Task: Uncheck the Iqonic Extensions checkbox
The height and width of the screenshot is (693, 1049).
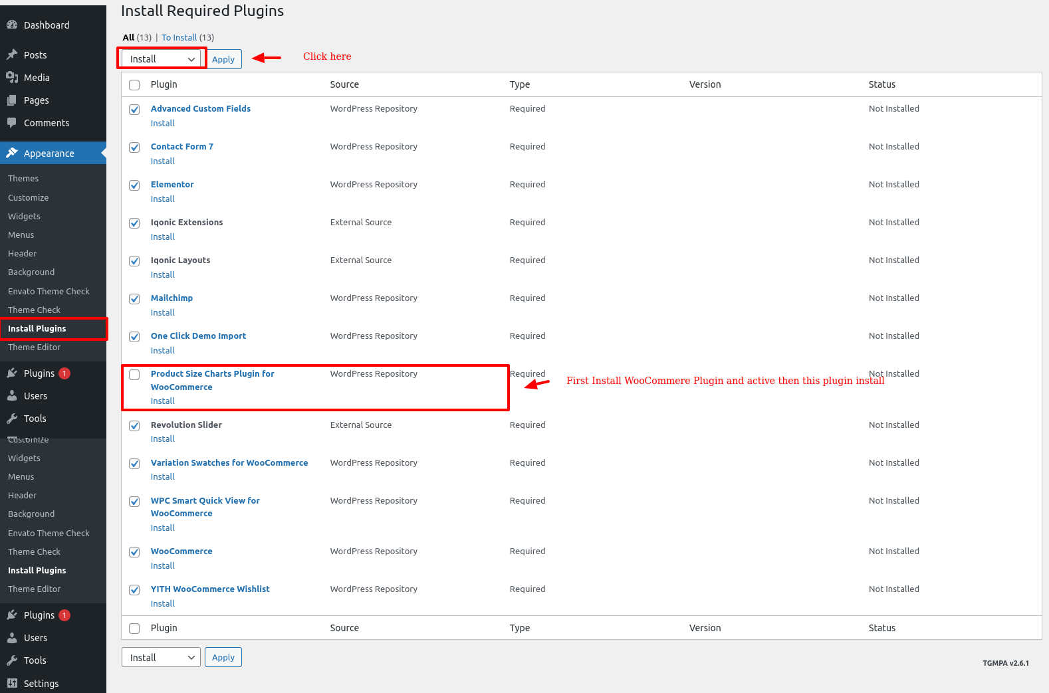Action: click(x=134, y=223)
